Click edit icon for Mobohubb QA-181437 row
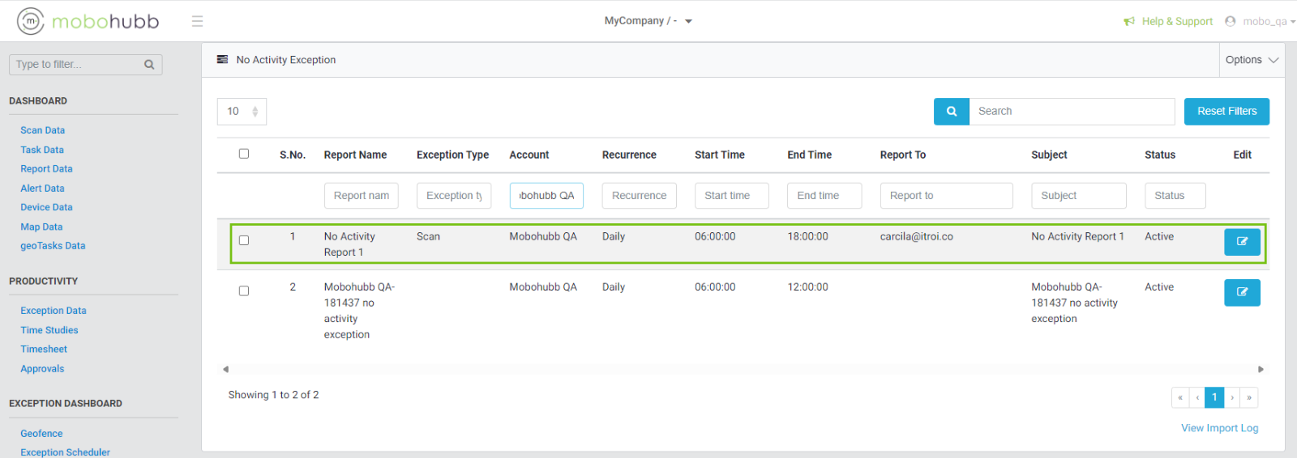Viewport: 1297px width, 458px height. click(x=1241, y=292)
